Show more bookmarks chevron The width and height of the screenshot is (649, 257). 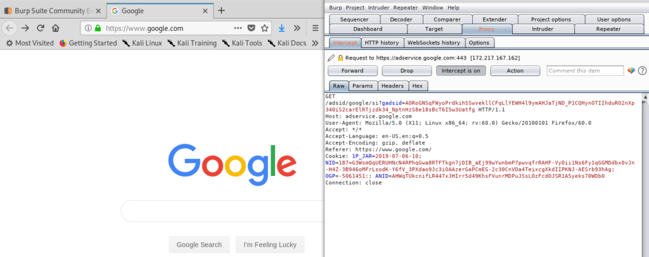coord(315,43)
